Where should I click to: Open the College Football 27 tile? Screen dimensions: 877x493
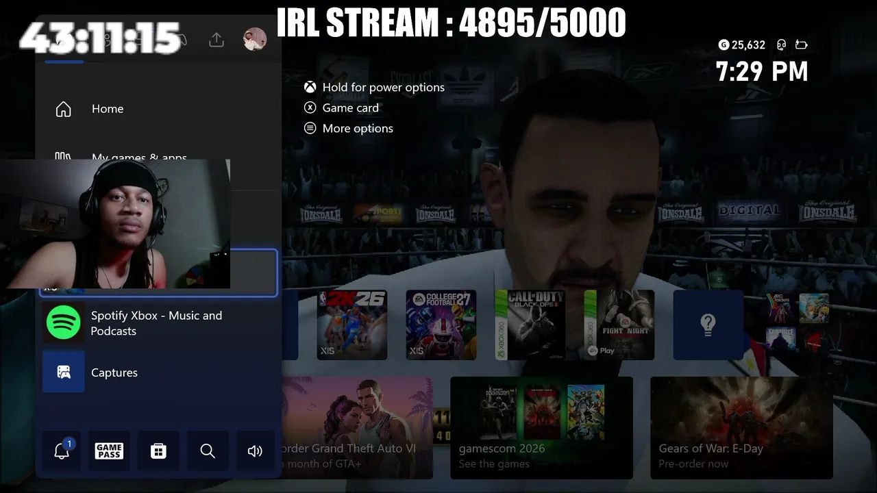tap(441, 325)
